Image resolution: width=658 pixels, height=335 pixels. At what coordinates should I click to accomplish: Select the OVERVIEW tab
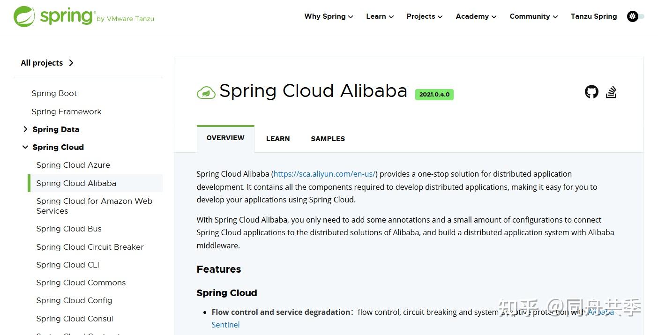[225, 138]
